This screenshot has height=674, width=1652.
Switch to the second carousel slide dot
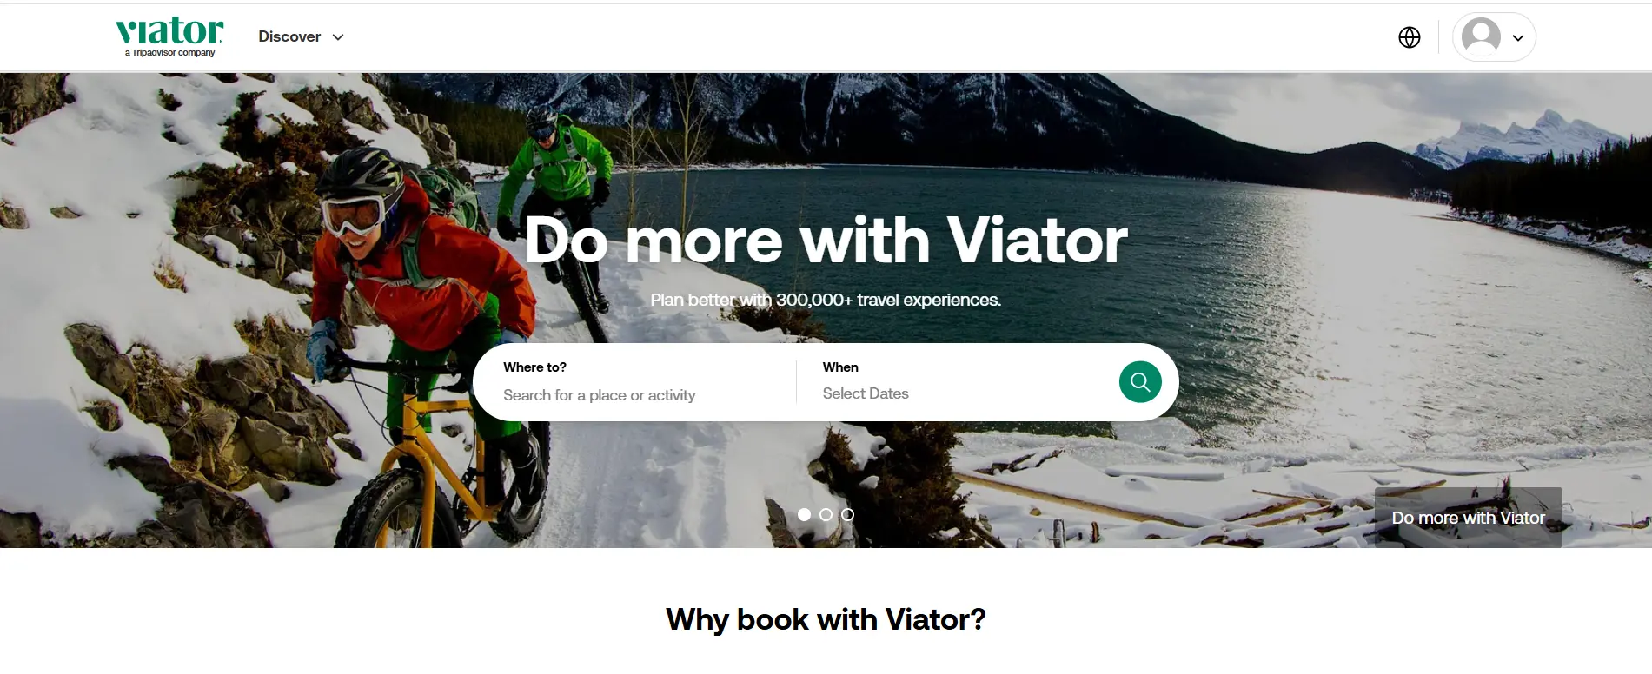coord(826,515)
